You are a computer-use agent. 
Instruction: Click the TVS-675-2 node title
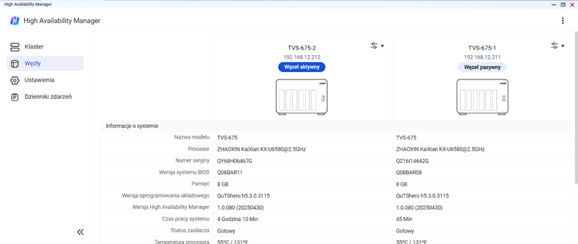[302, 48]
